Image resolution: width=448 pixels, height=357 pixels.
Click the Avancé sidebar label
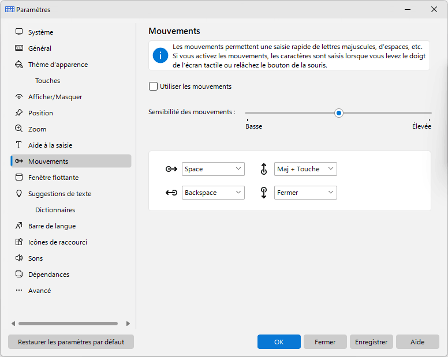[40, 291]
